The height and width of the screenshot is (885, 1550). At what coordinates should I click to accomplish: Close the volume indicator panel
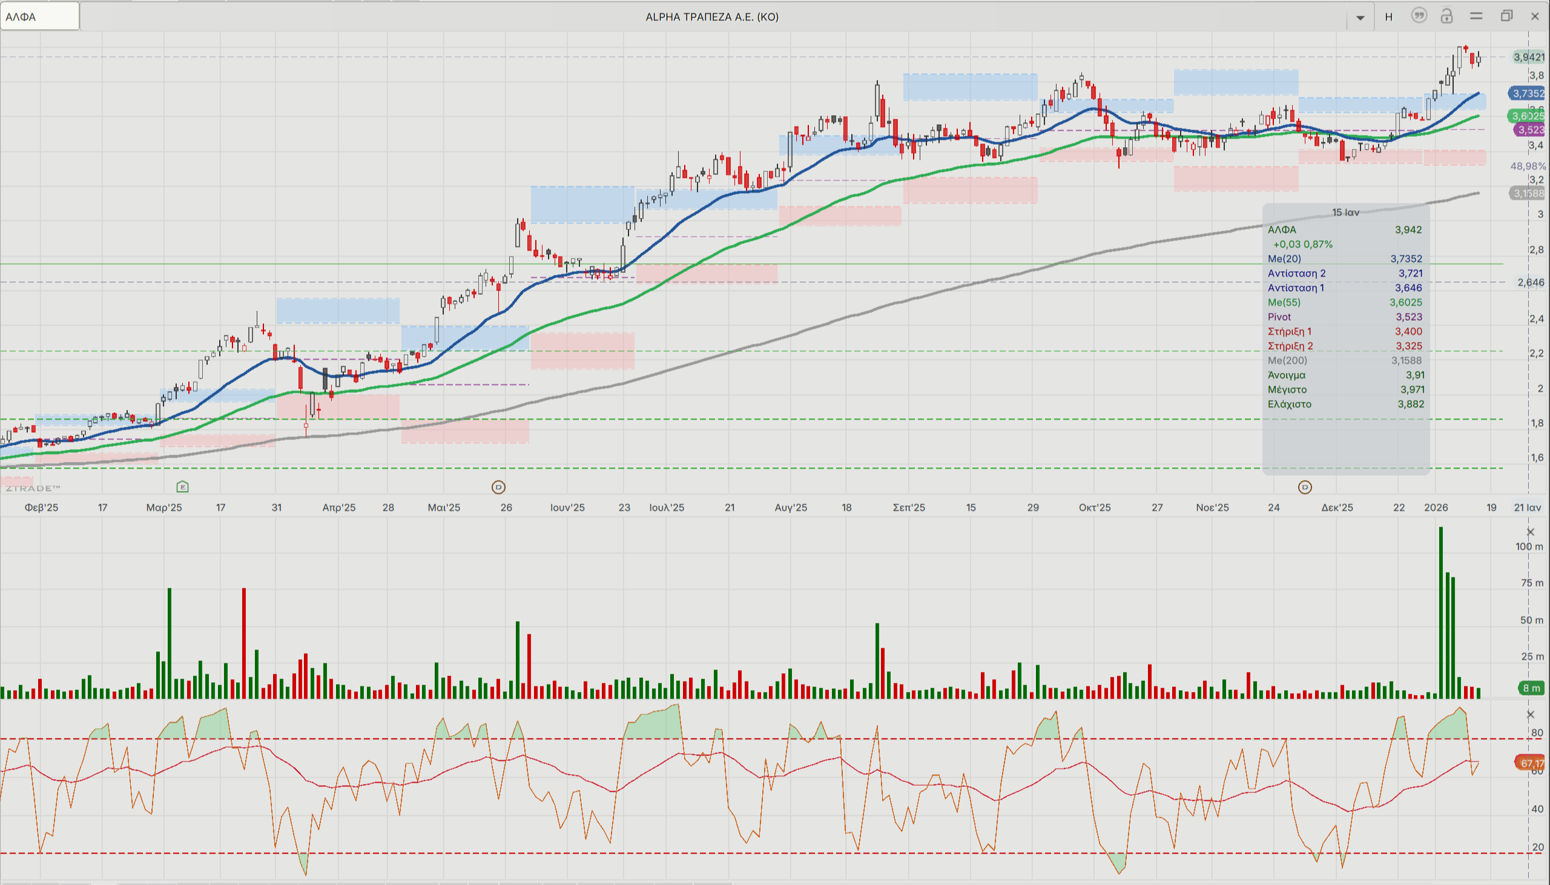coord(1531,533)
